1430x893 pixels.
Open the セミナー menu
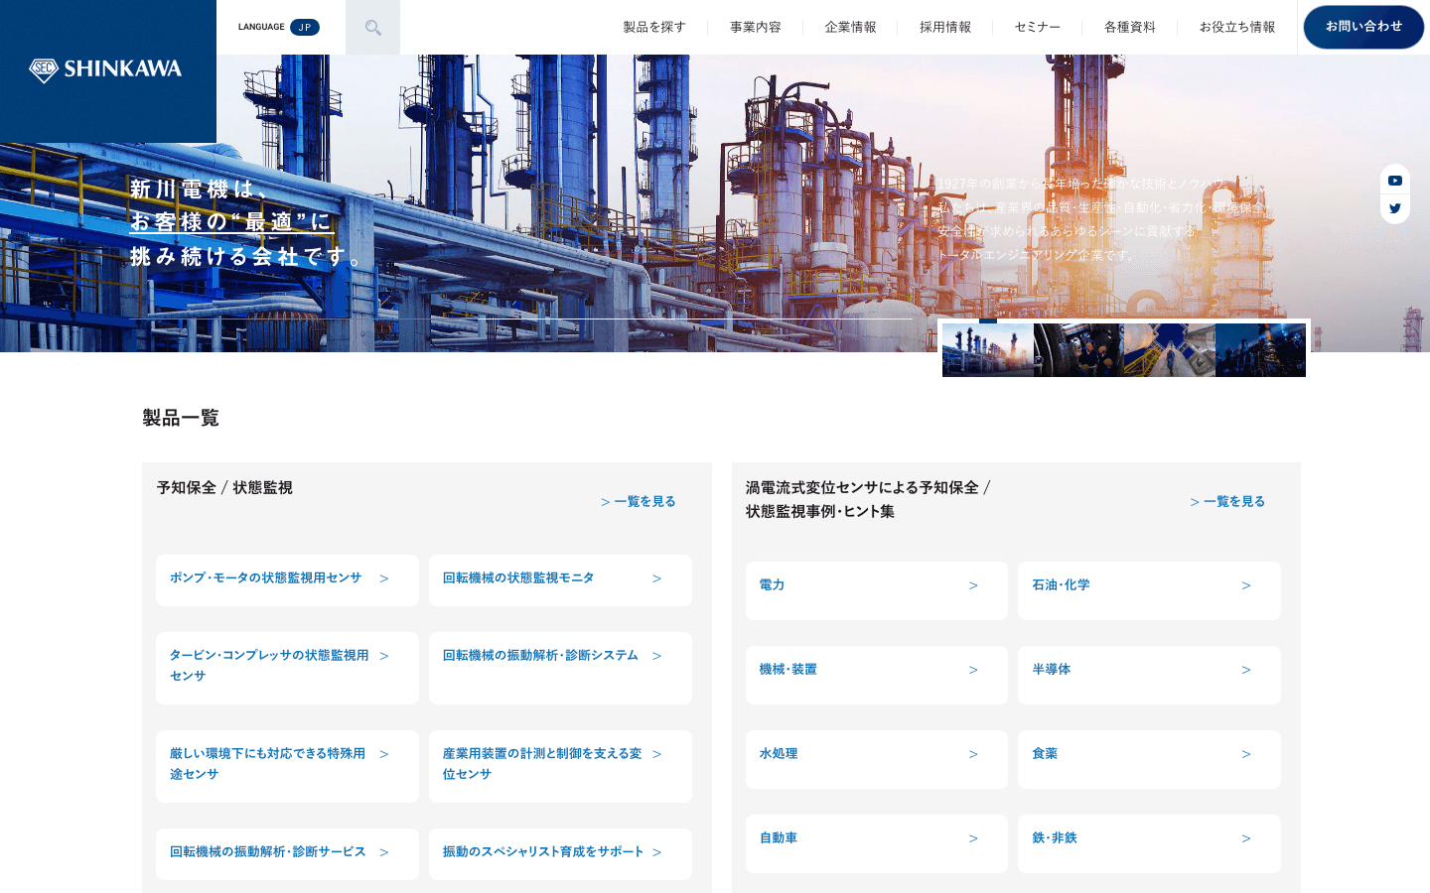[x=1038, y=27]
